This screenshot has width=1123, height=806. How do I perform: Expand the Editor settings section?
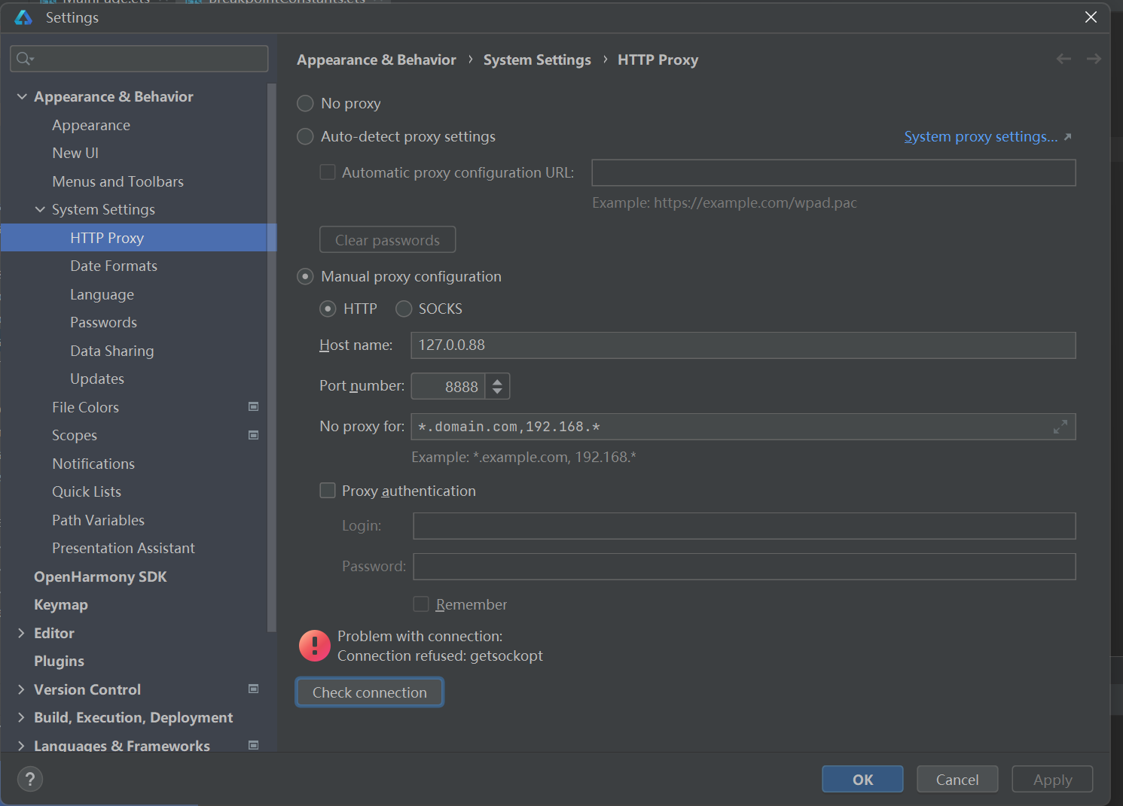tap(22, 633)
